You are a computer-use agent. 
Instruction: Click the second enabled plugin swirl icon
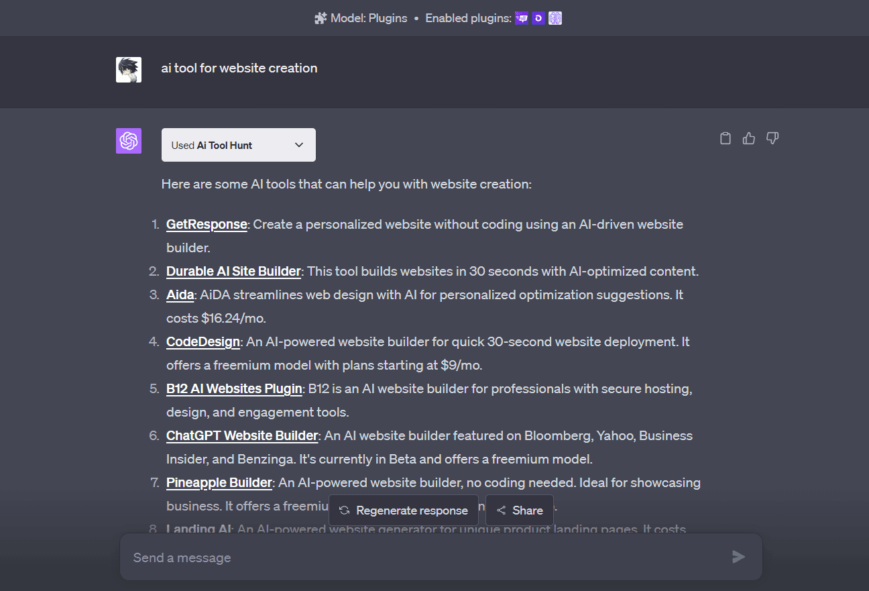(538, 18)
